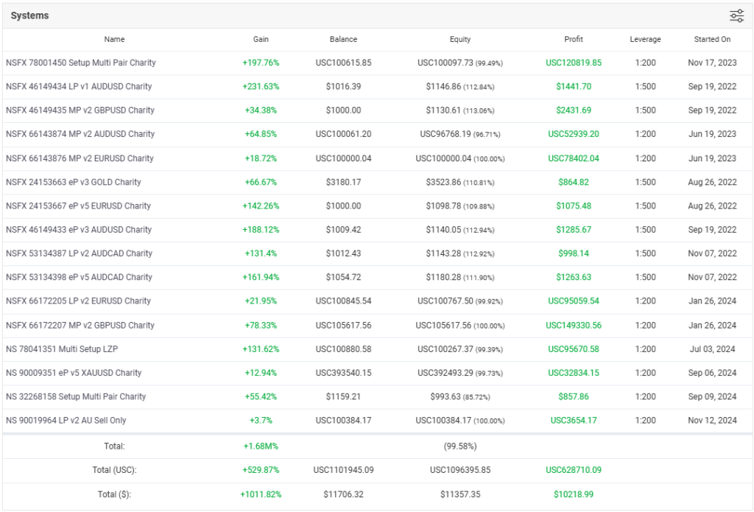Click the Name column header
The image size is (754, 512).
click(x=114, y=40)
